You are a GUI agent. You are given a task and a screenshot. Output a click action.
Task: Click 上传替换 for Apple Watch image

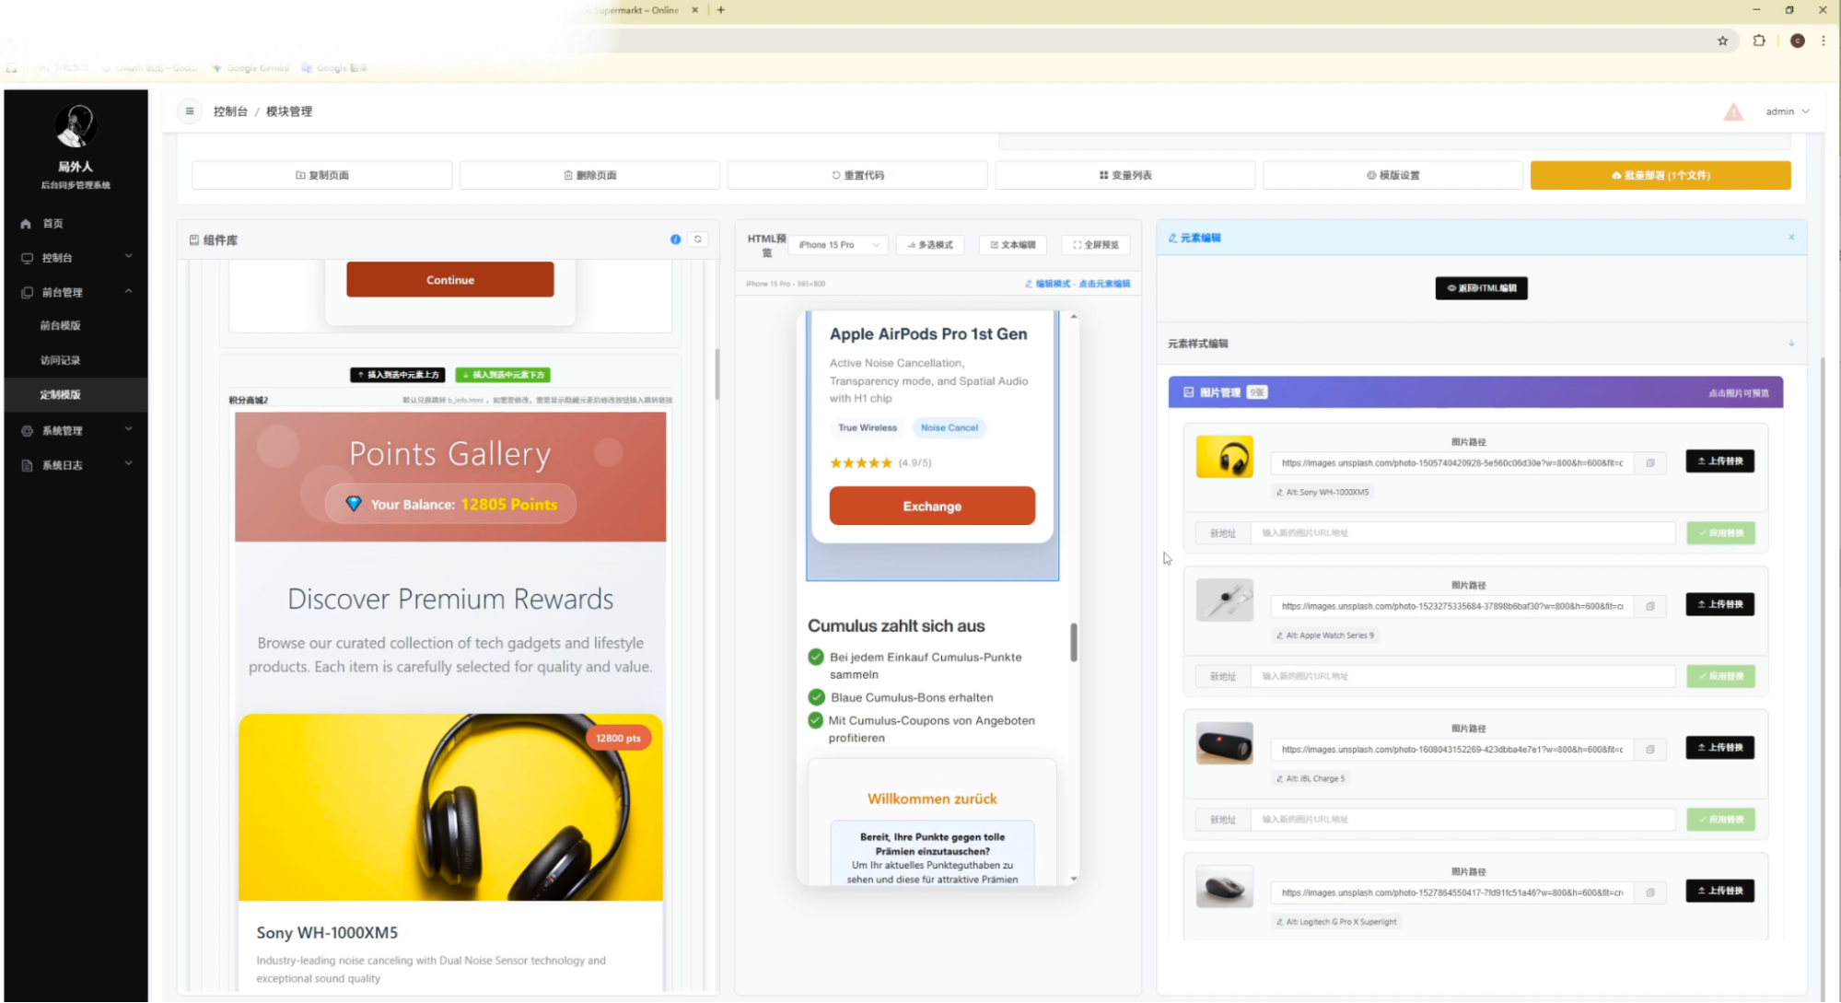(x=1719, y=604)
